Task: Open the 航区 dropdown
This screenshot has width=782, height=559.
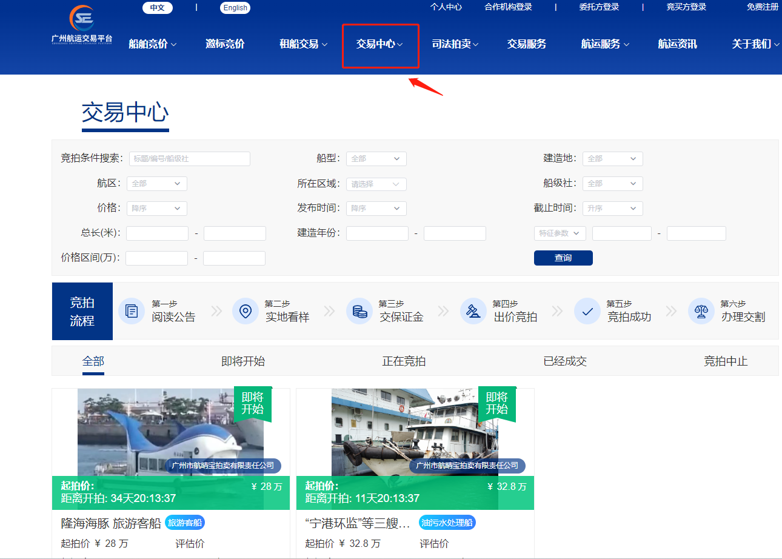Action: coord(157,184)
